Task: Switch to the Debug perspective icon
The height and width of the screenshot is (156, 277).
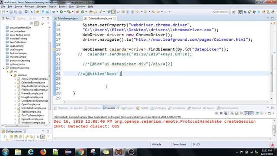Action: click(245, 12)
